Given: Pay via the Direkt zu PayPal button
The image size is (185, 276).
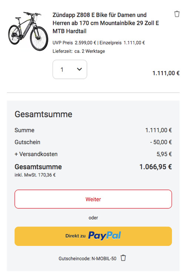Looking at the screenshot, I should [93, 236].
